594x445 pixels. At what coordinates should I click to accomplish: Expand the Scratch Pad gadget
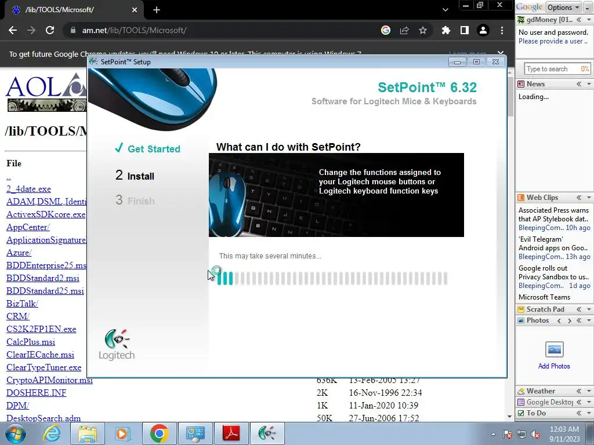pyautogui.click(x=579, y=309)
